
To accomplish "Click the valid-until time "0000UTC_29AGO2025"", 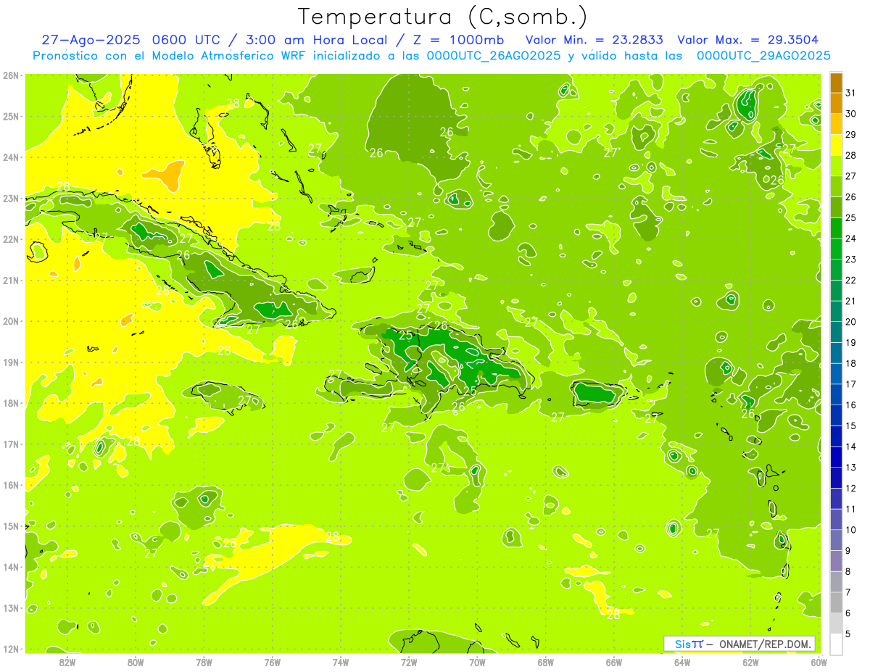I will pos(763,56).
